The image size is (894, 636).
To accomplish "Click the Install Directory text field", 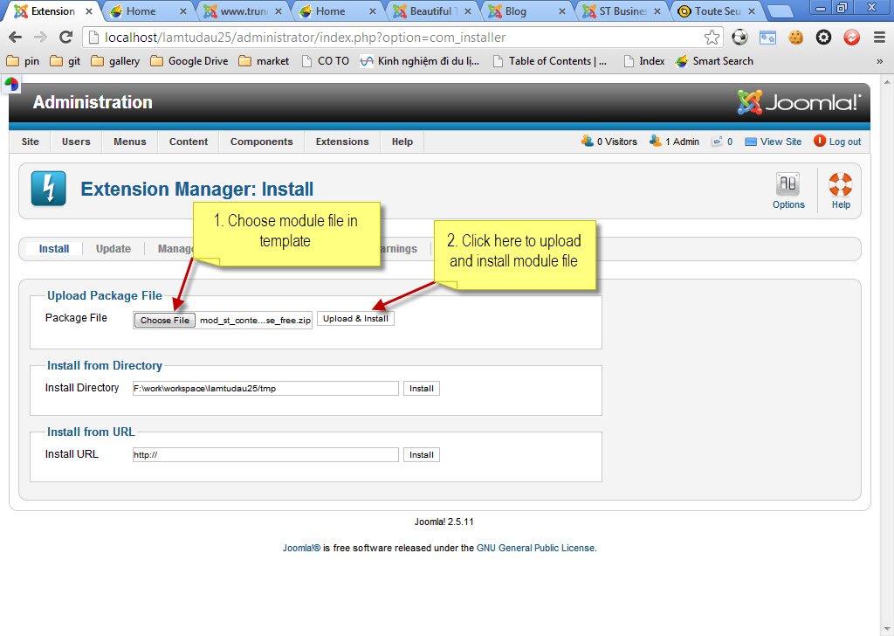I will 265,388.
